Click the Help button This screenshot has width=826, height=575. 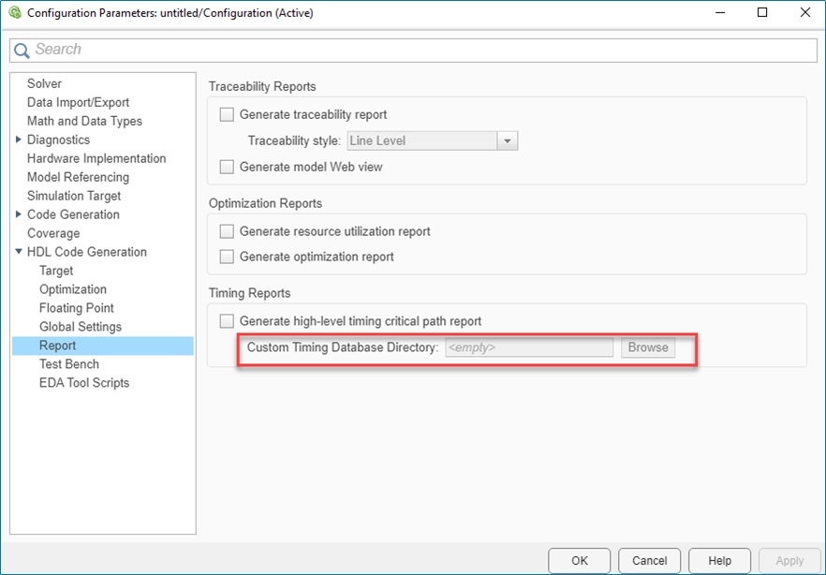719,560
